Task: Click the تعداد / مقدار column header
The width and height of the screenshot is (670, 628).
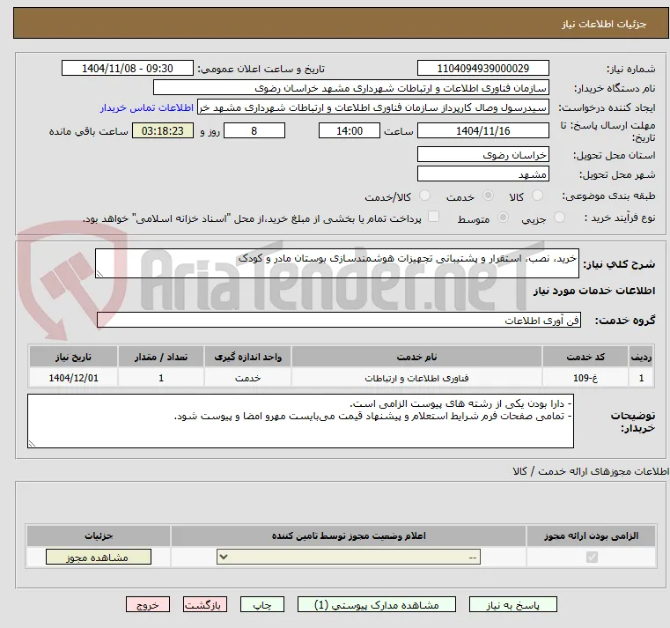Action: pyautogui.click(x=161, y=357)
